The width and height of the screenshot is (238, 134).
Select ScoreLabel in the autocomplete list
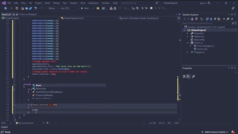pyautogui.click(x=69, y=89)
